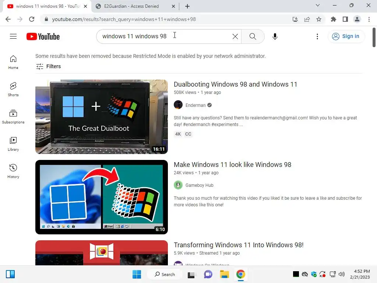Image resolution: width=377 pixels, height=283 pixels.
Task: Open Subscriptions in the sidebar
Action: (13, 117)
